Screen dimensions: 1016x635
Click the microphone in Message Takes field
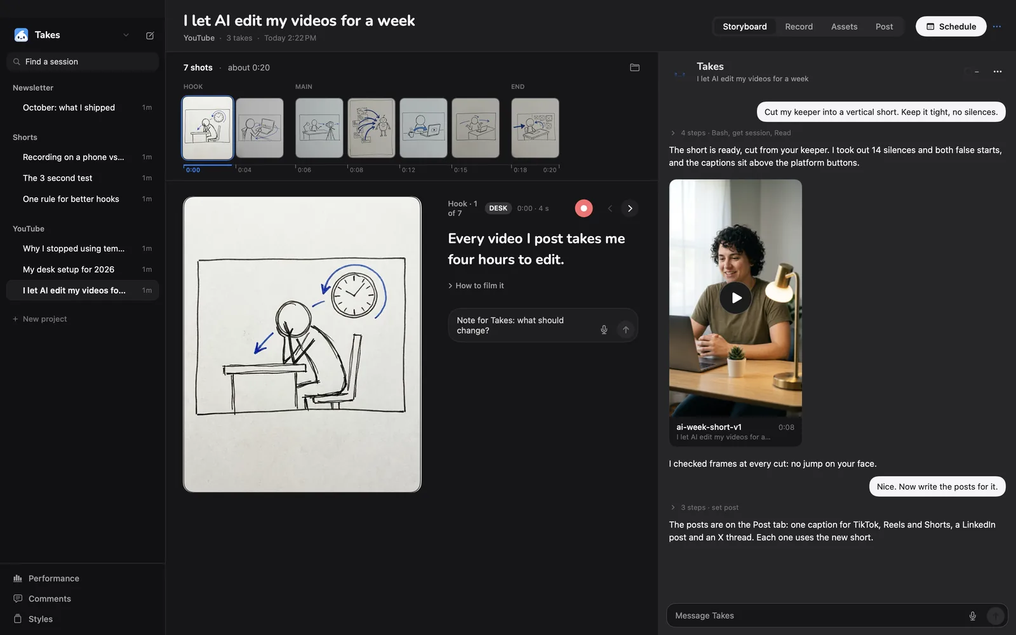pyautogui.click(x=972, y=616)
